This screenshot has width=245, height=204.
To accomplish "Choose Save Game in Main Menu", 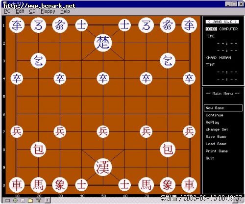I will coord(216,137).
